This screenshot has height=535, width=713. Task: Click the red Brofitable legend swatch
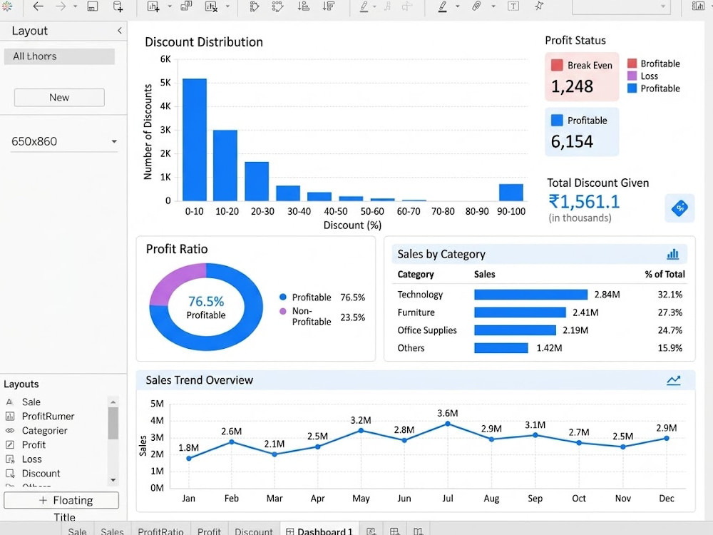coord(632,63)
